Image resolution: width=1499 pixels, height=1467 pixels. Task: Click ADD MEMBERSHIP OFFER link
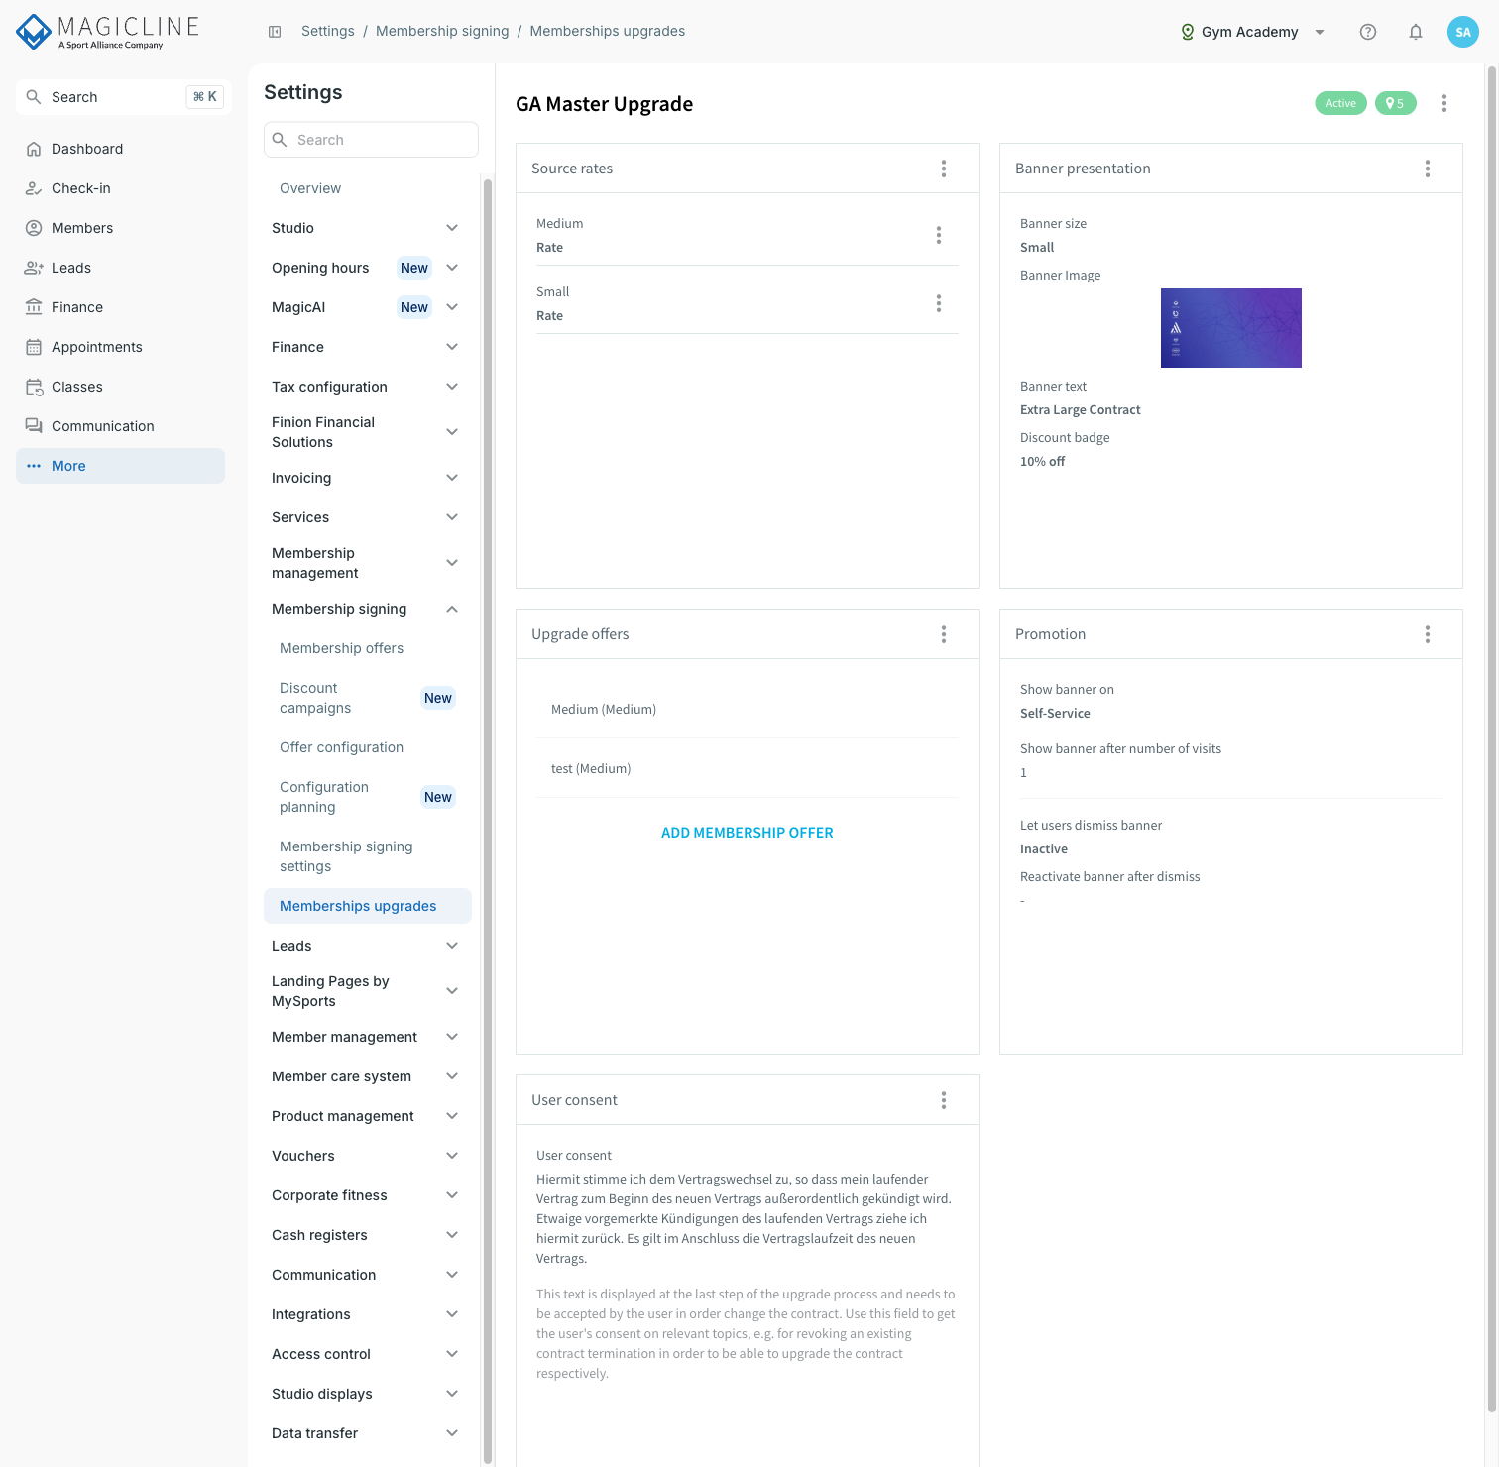click(748, 833)
